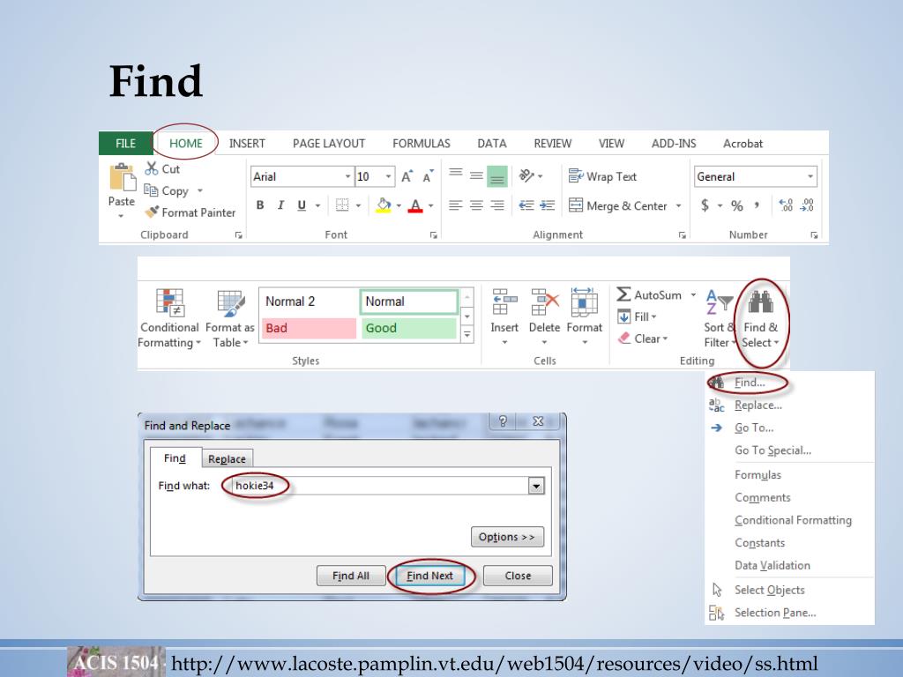The width and height of the screenshot is (903, 677).
Task: Toggle the highlighted Bottom Align button
Action: pos(497,176)
